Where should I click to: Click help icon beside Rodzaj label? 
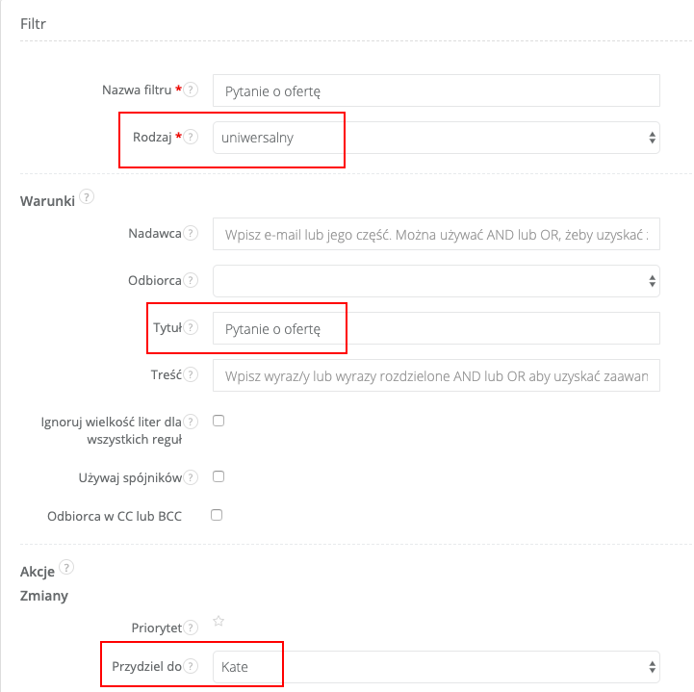pyautogui.click(x=192, y=138)
